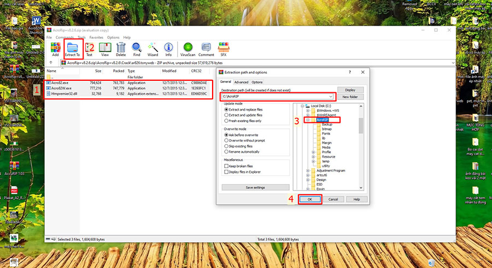Click the question mark help icon in dialog
Viewport: 492px width, 268px height.
click(349, 72)
